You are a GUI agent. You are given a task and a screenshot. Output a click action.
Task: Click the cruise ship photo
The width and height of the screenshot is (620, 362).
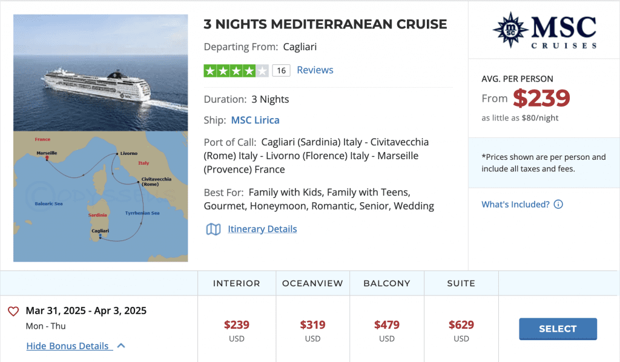tap(101, 73)
